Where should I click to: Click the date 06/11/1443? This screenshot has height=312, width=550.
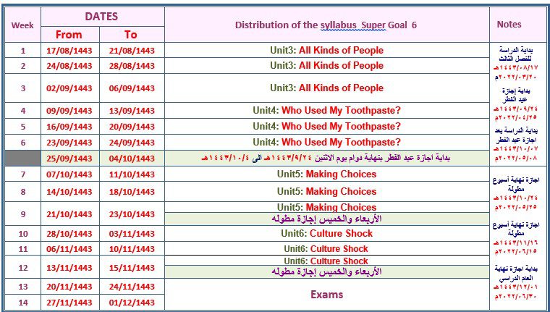69,249
